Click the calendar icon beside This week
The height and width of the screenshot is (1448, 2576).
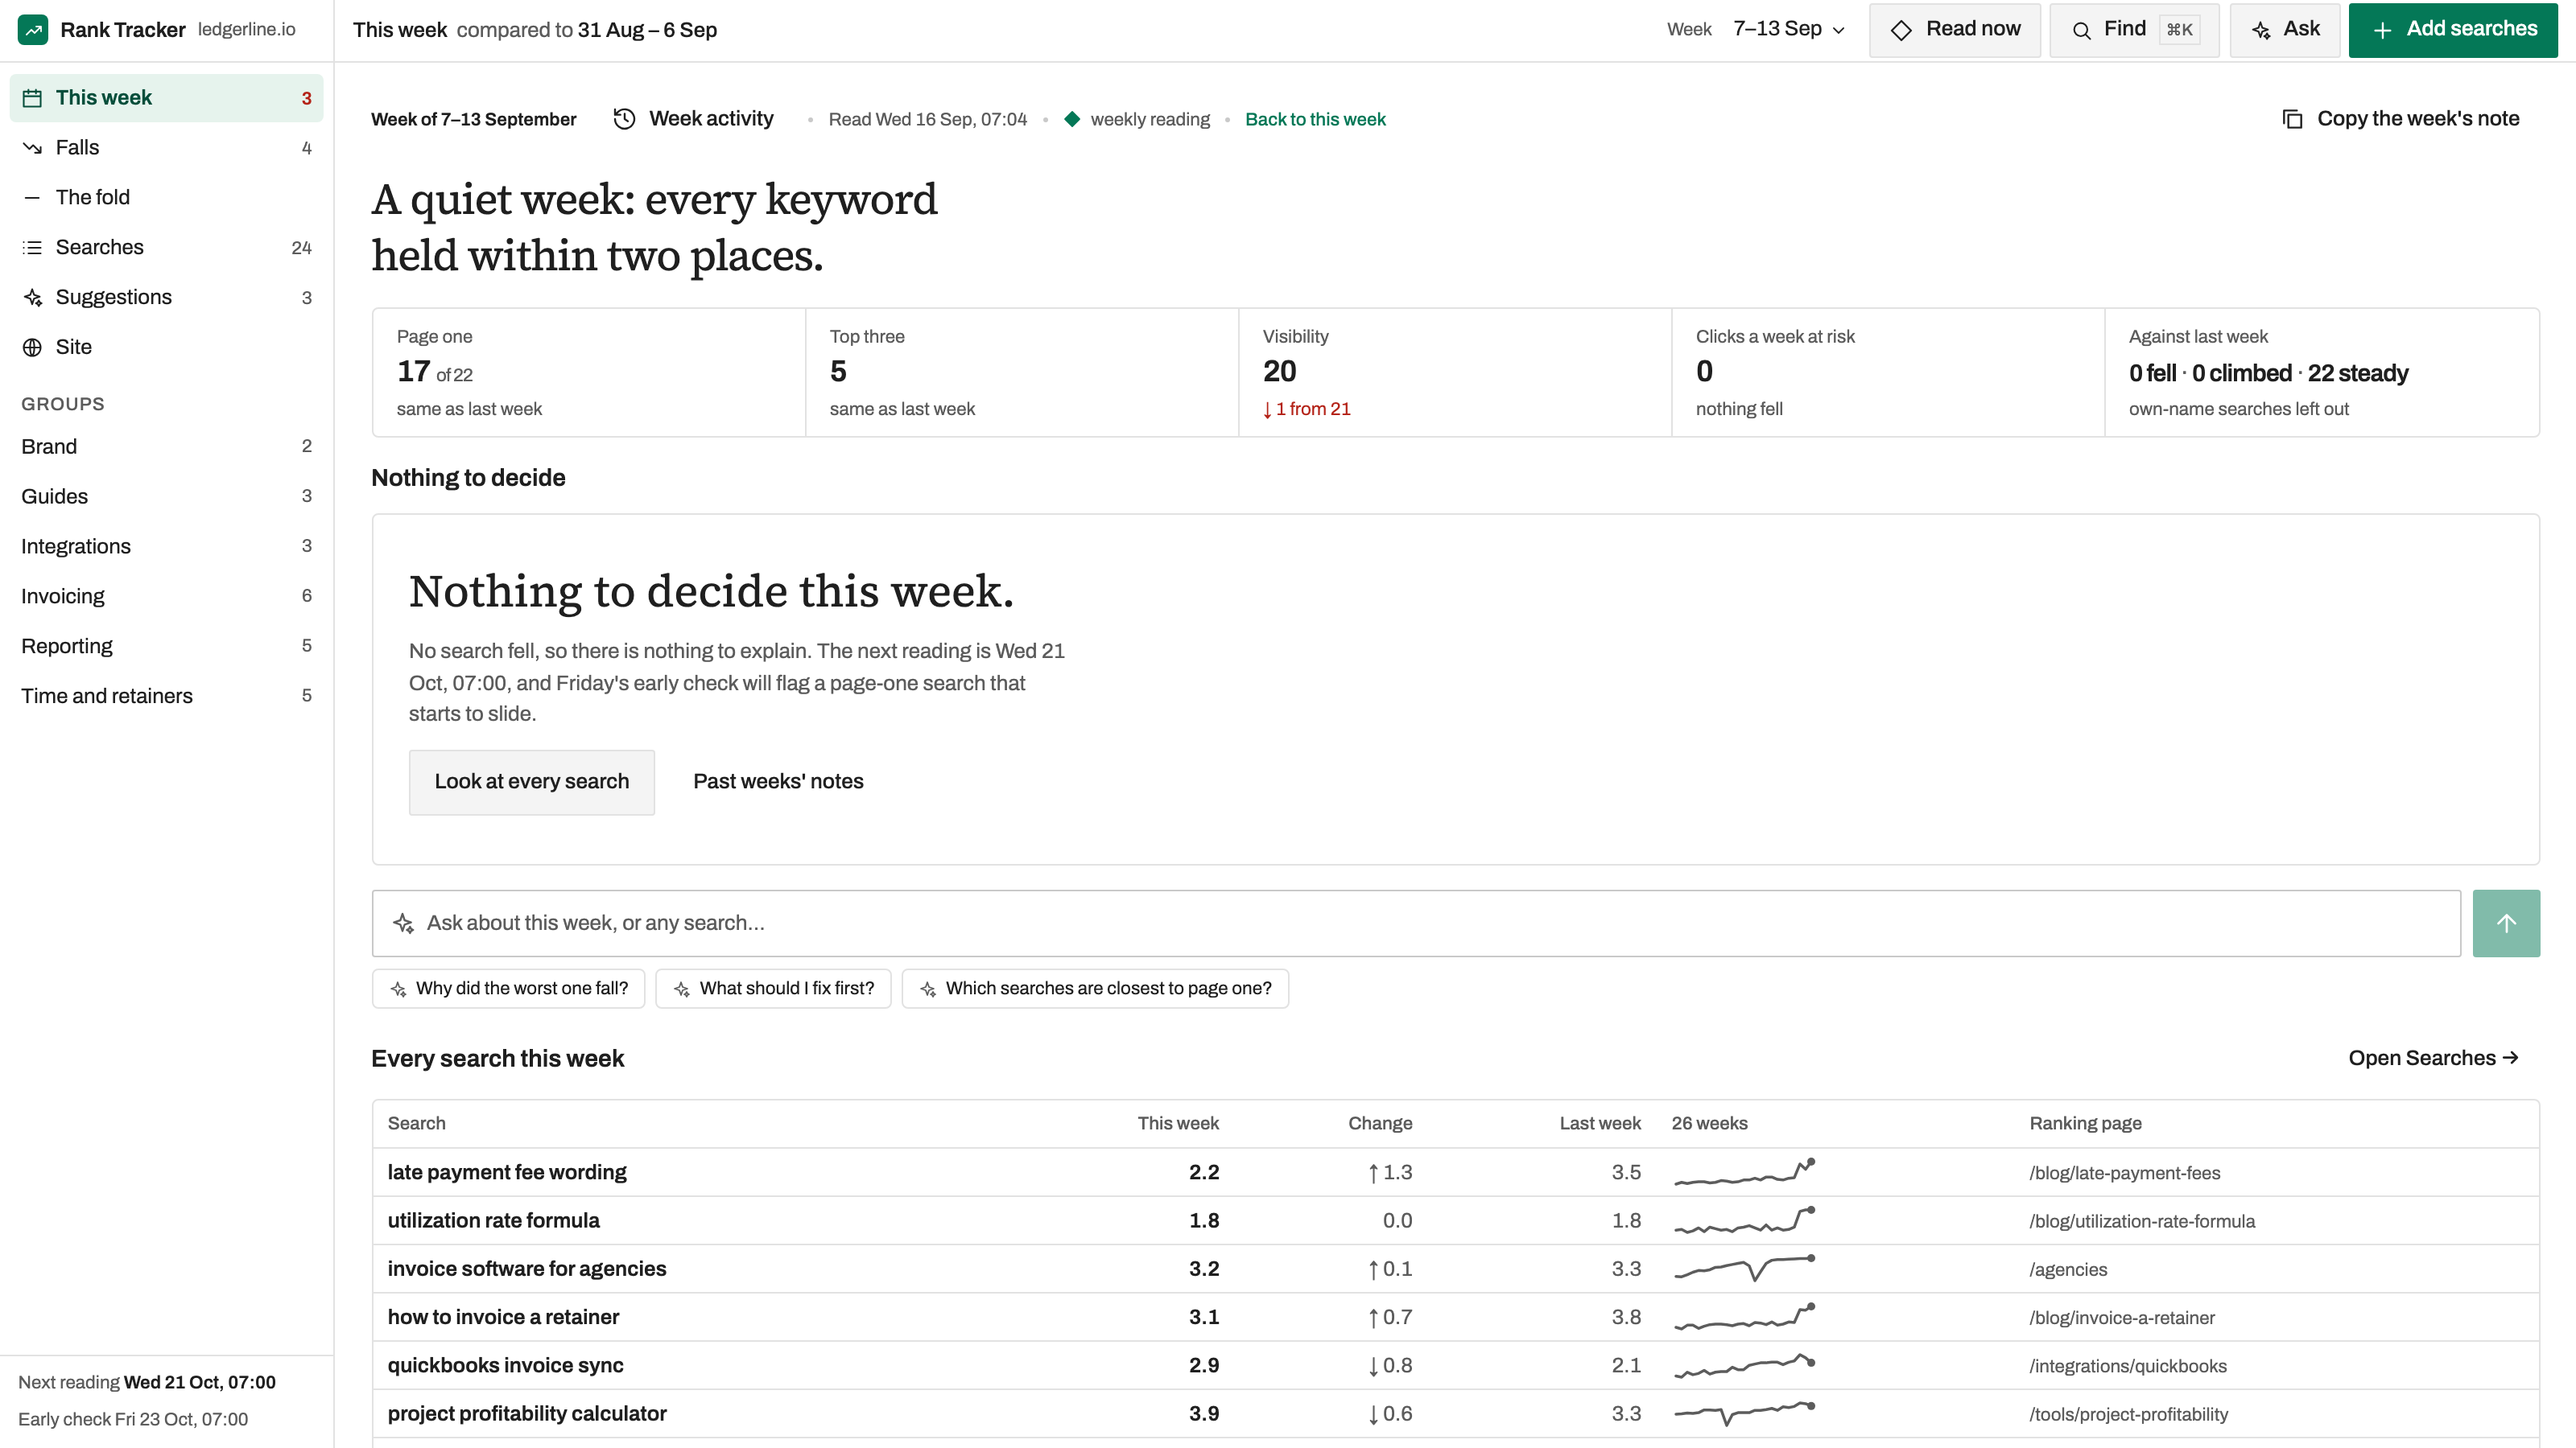[32, 98]
